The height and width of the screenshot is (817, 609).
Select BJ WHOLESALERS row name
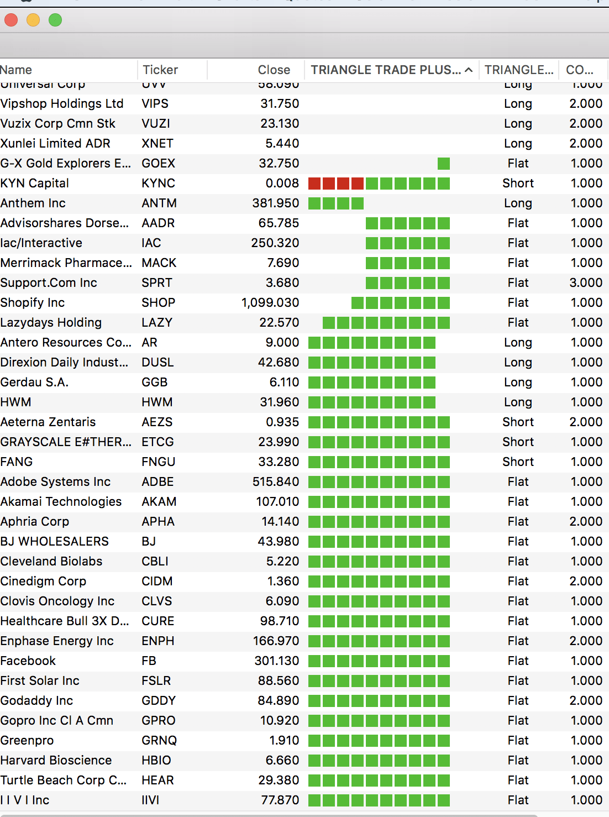[x=55, y=542]
